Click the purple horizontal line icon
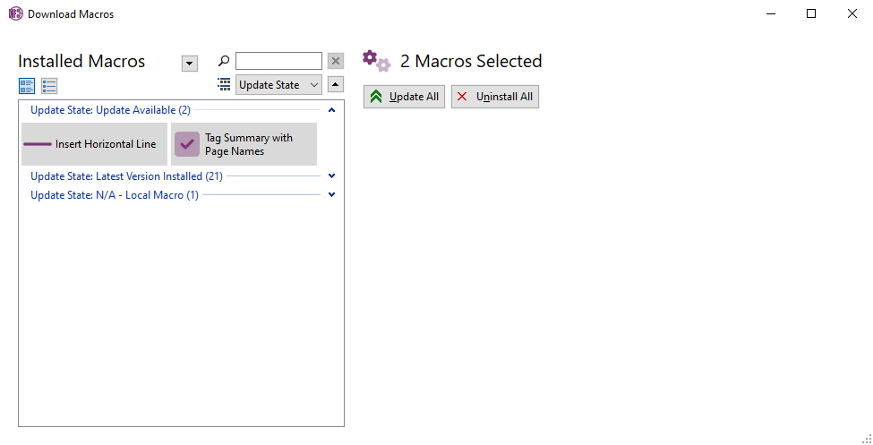The width and height of the screenshot is (873, 445). click(38, 144)
